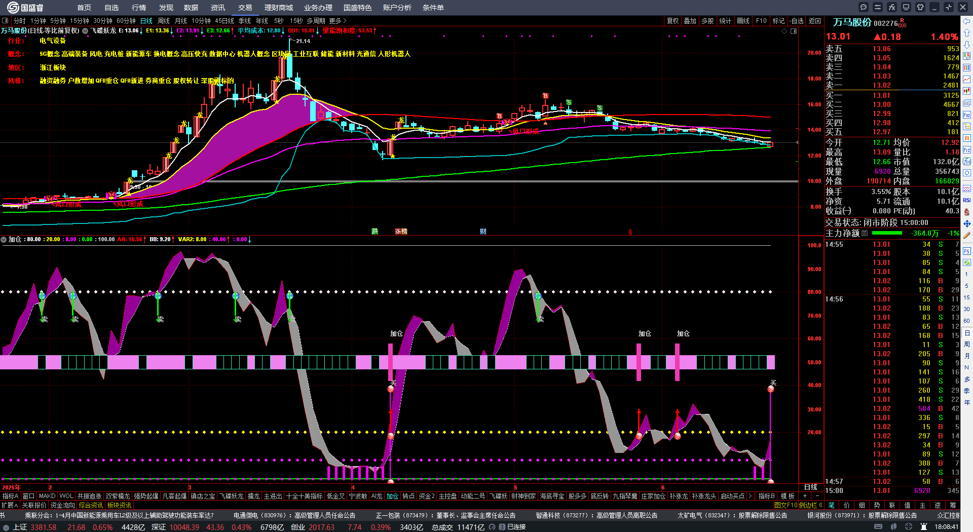
Task: Click the F12 icon in right sidebar
Action: coord(967,150)
